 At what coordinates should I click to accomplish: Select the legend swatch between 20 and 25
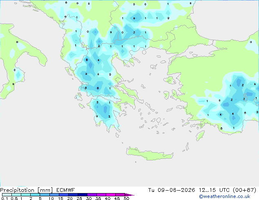point(73,195)
